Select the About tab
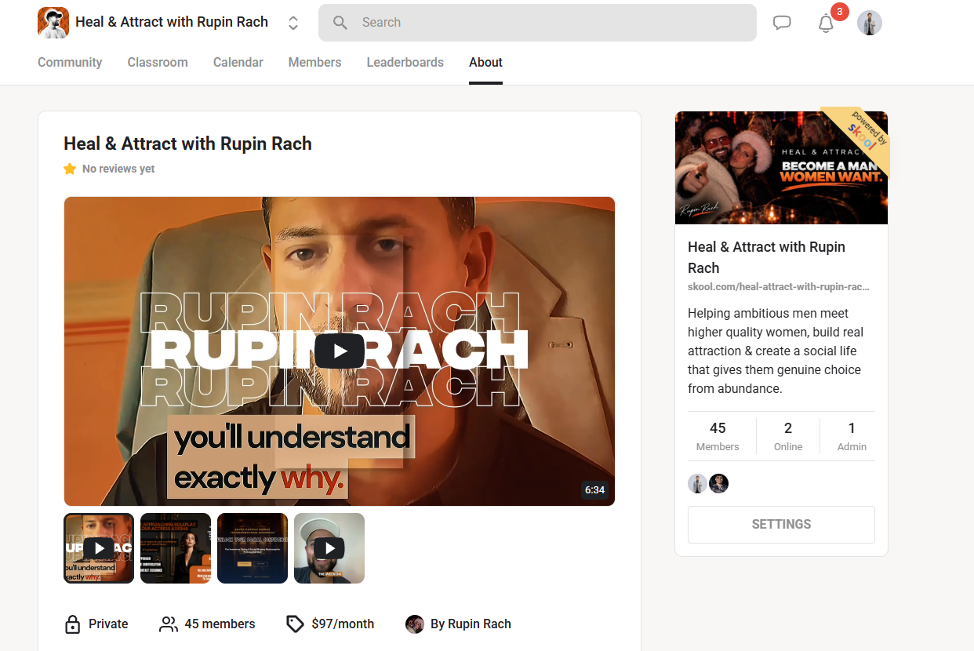This screenshot has height=651, width=974. click(486, 63)
